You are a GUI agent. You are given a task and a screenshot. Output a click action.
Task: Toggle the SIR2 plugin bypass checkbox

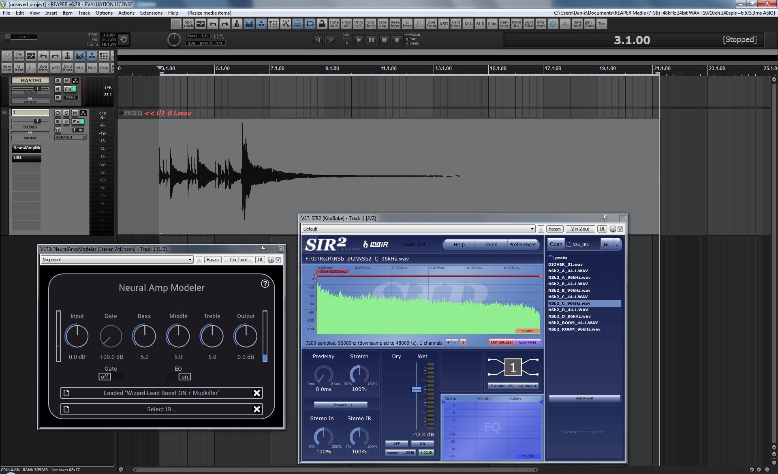[x=620, y=229]
